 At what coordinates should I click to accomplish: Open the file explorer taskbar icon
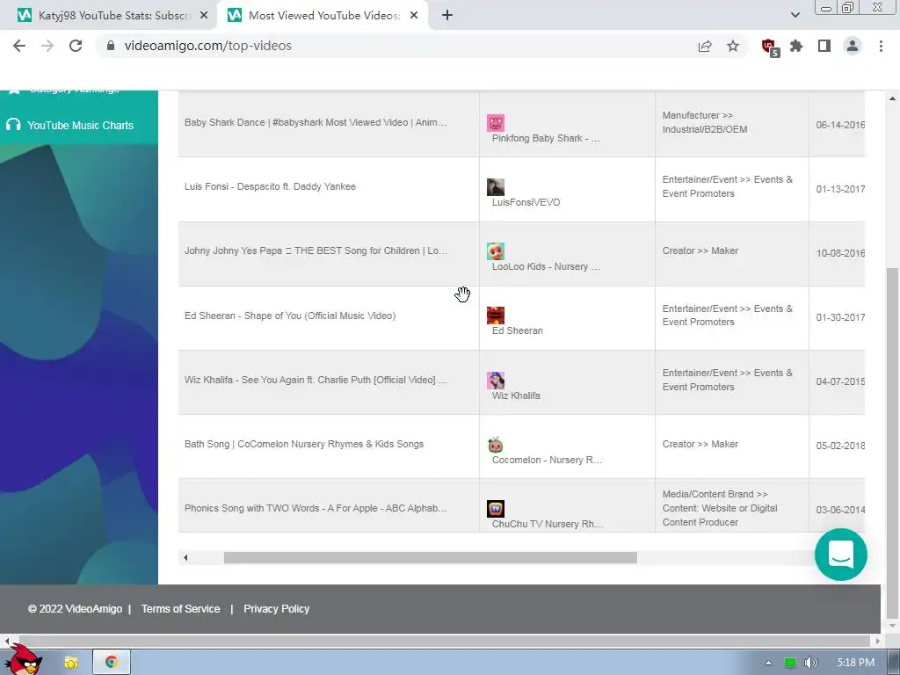coord(70,663)
